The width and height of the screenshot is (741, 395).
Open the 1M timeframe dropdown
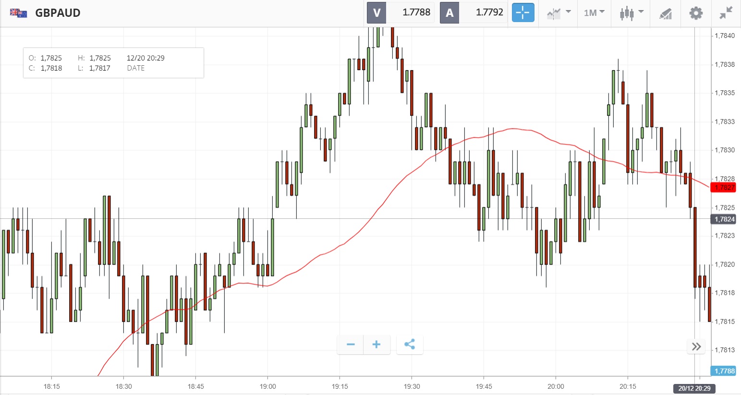[x=594, y=13]
